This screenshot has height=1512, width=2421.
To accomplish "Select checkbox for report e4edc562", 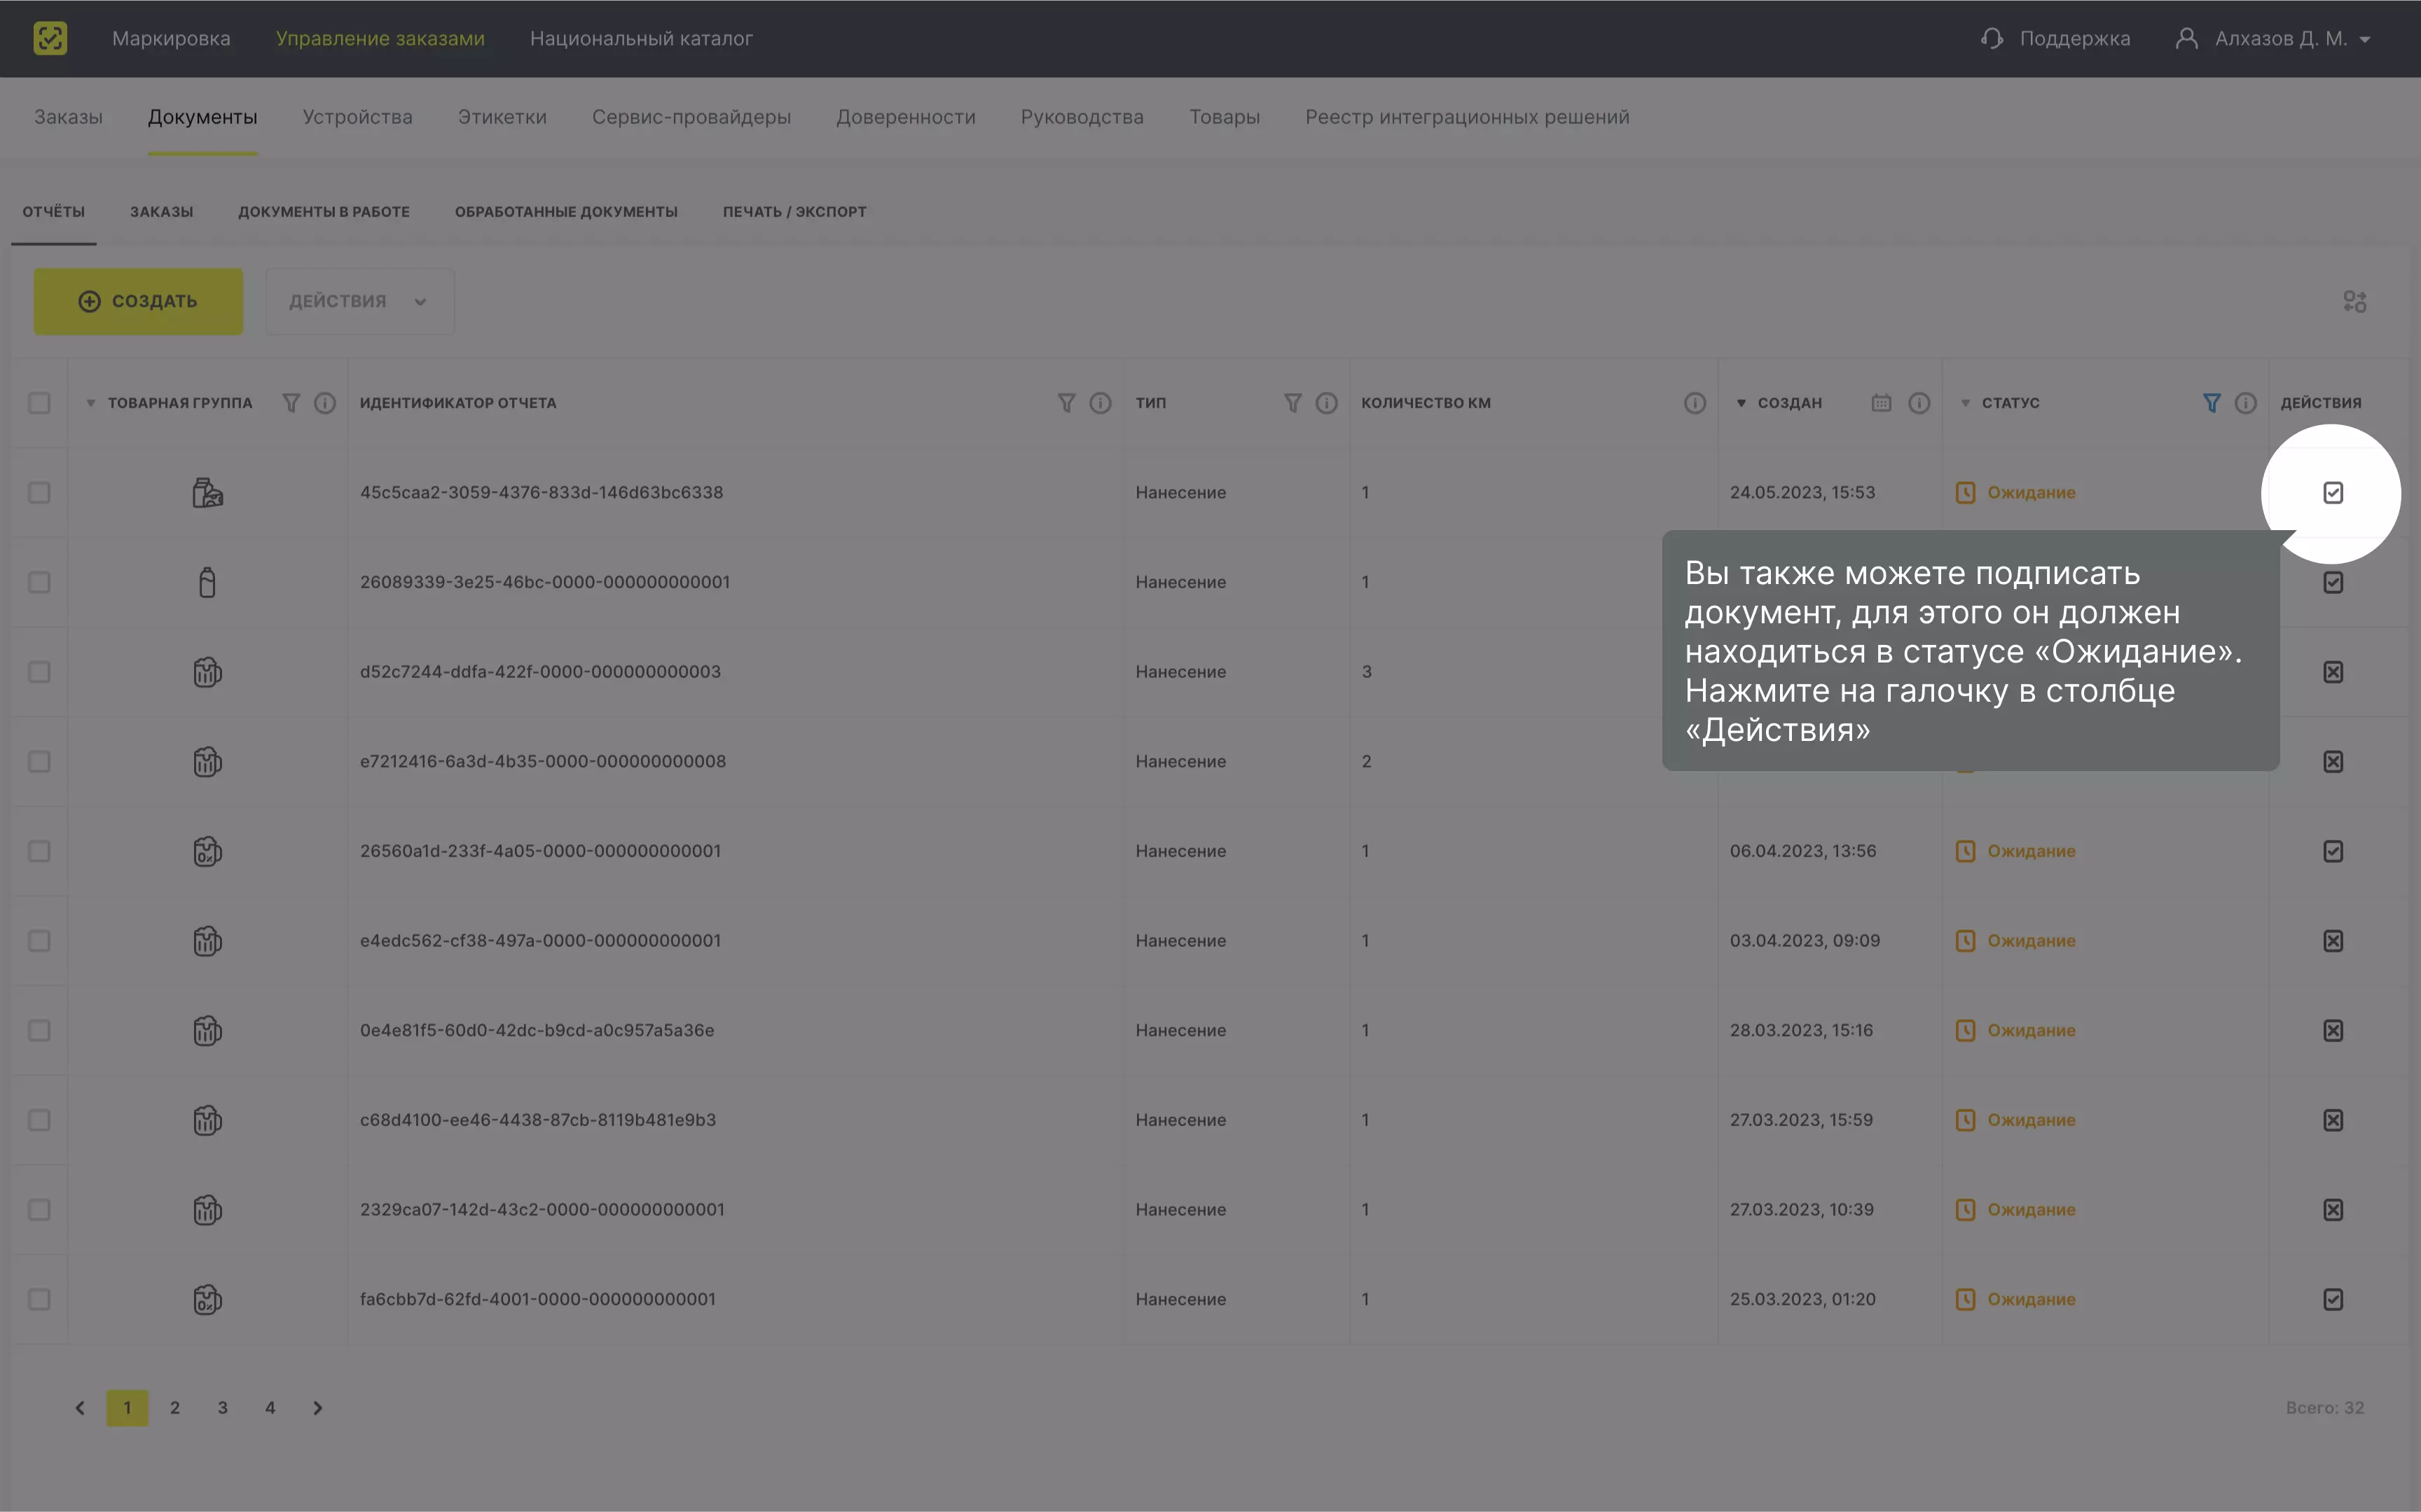I will (x=39, y=941).
